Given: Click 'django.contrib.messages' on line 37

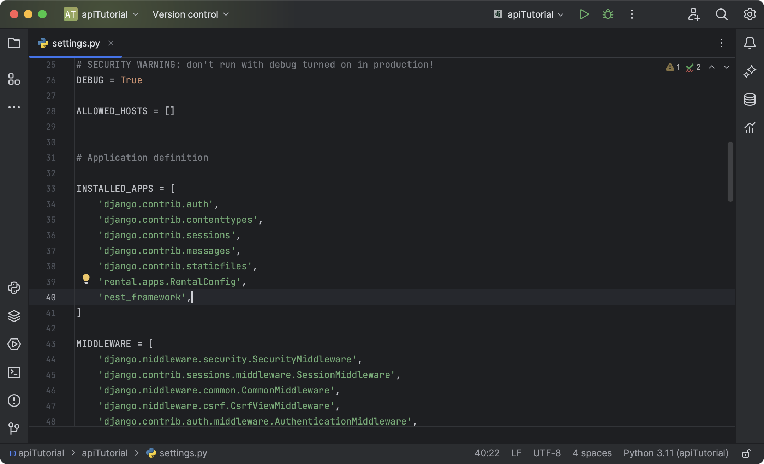Looking at the screenshot, I should click(x=167, y=251).
